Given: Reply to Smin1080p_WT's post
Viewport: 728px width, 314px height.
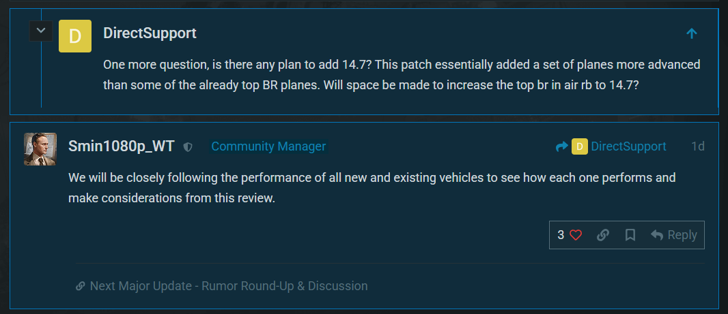Looking at the screenshot, I should point(674,235).
